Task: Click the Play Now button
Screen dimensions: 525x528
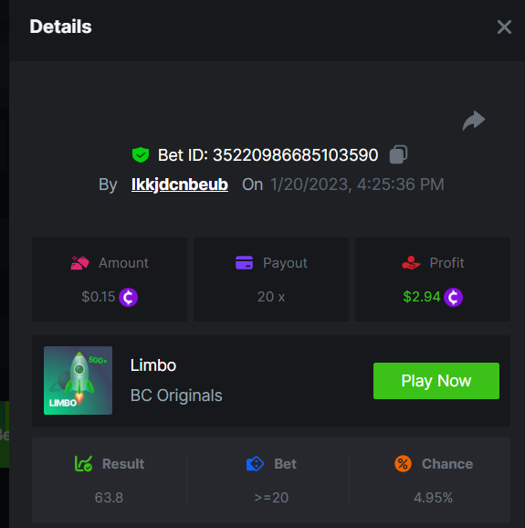Action: [x=436, y=381]
